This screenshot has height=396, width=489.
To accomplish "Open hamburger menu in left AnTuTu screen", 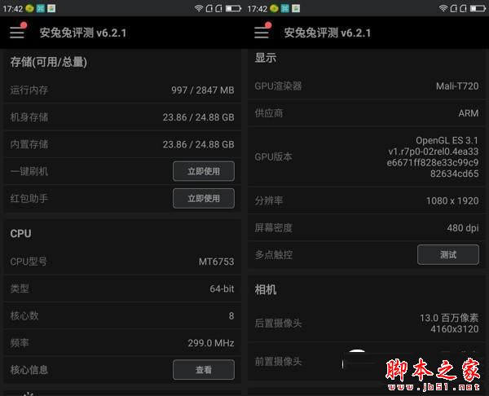I will [17, 33].
